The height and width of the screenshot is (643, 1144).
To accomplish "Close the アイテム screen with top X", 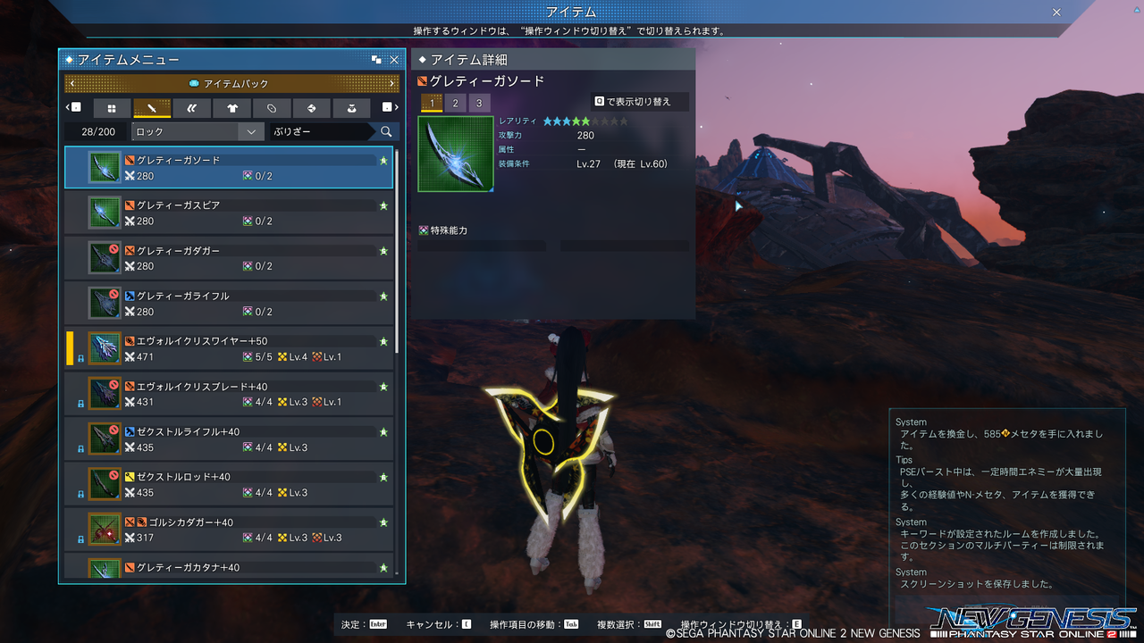I will click(x=1056, y=13).
